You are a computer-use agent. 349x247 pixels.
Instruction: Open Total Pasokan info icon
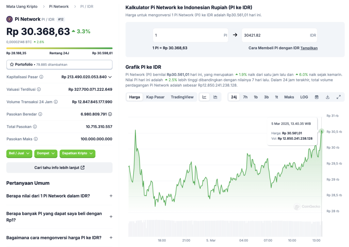pyautogui.click(x=35, y=127)
